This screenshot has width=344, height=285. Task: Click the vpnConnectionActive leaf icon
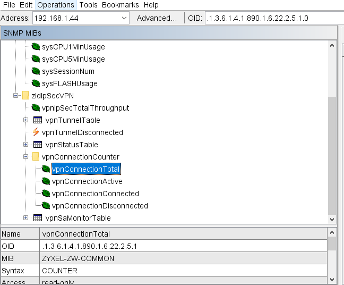click(46, 181)
